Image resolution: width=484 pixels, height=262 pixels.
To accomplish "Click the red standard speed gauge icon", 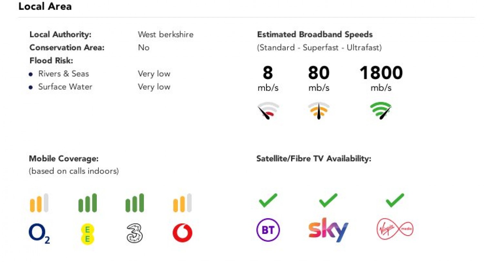I will click(x=268, y=111).
